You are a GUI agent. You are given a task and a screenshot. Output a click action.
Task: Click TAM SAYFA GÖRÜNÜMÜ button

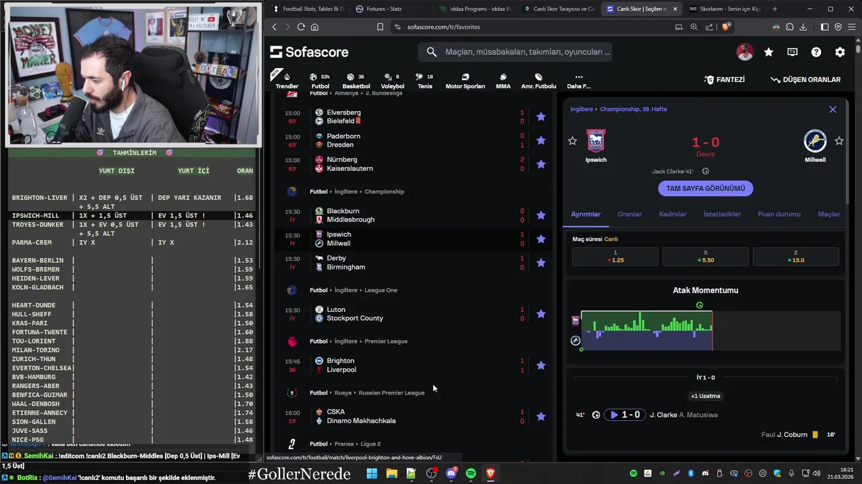point(705,188)
